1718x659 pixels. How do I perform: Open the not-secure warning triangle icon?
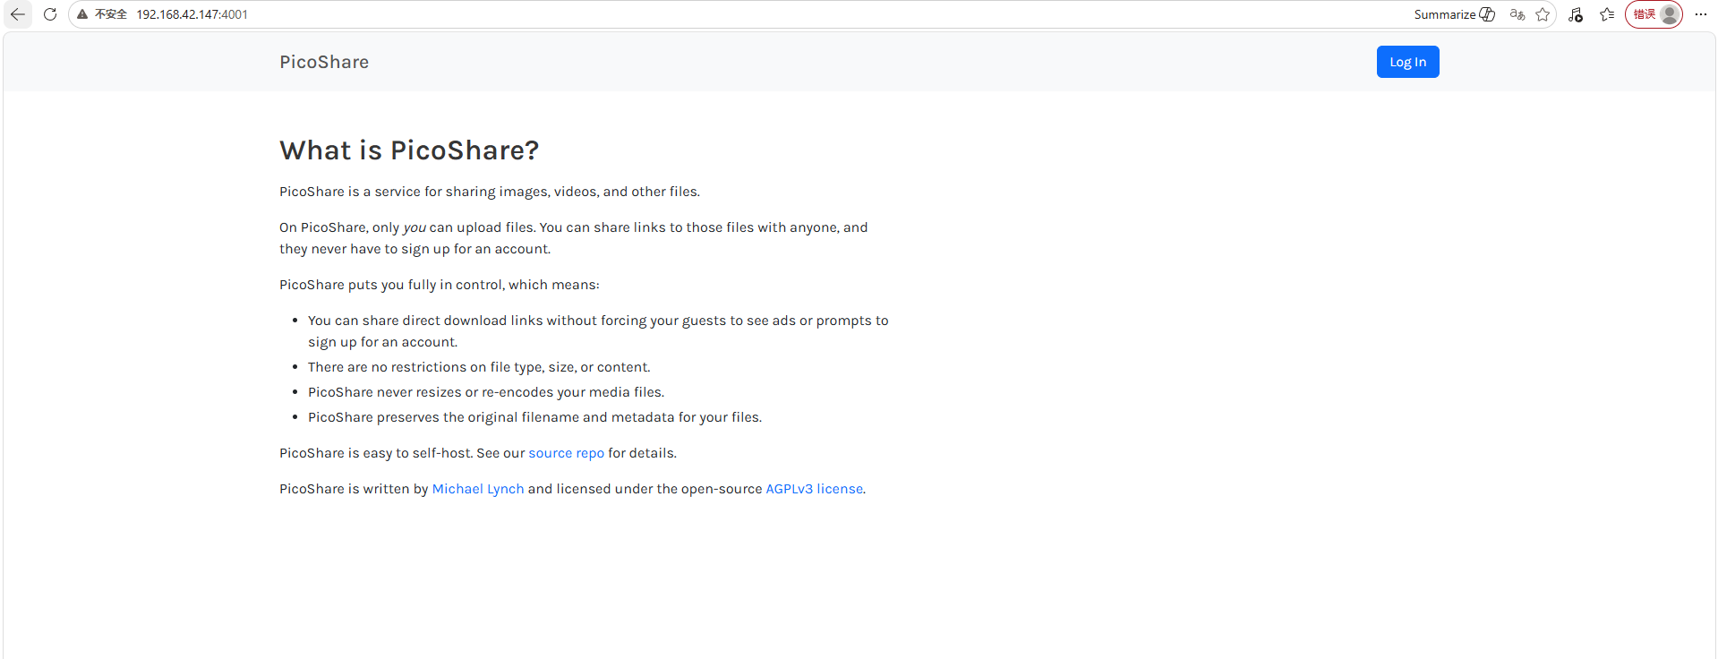(x=82, y=14)
